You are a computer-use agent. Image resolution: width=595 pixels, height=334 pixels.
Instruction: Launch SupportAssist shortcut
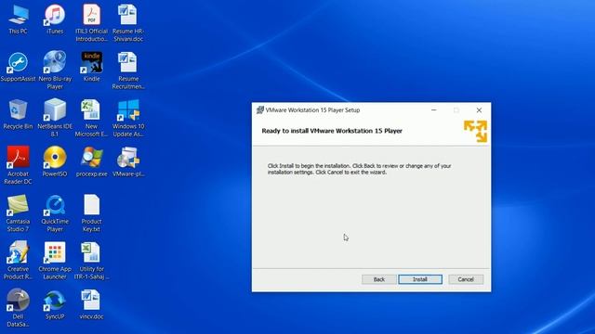click(18, 68)
